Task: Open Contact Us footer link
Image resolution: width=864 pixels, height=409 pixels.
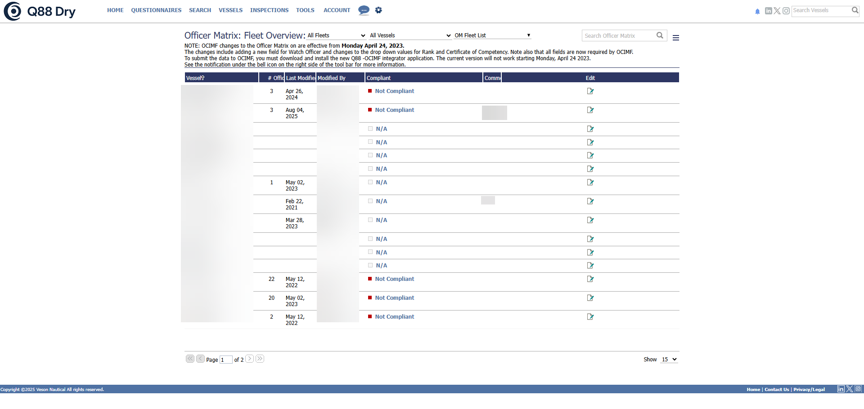Action: tap(777, 389)
